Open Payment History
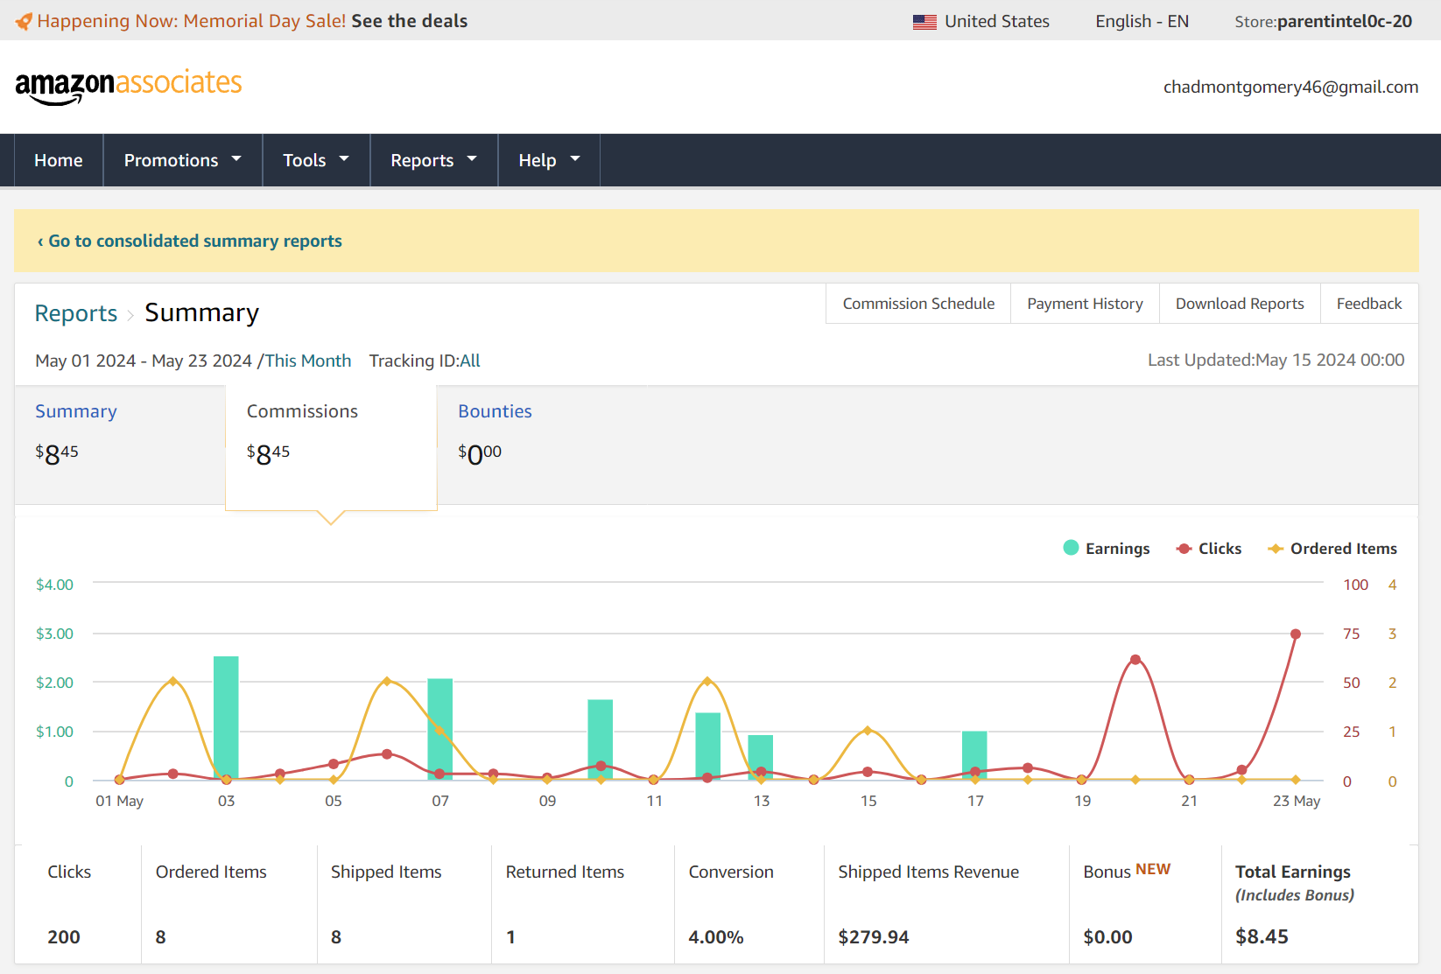Screen dimensions: 1441x974 pyautogui.click(x=1085, y=304)
